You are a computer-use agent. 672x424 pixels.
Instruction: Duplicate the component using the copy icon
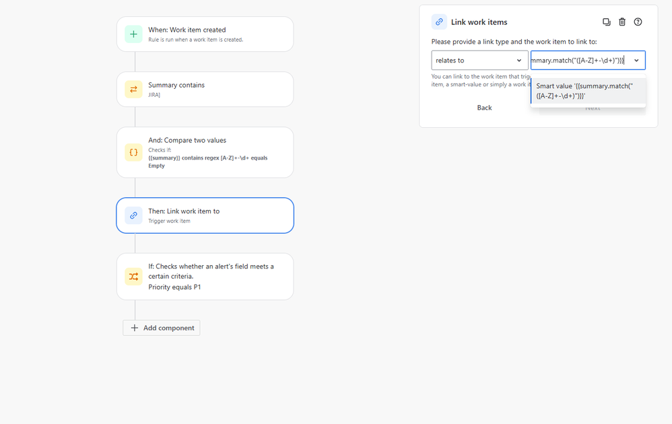pos(606,22)
